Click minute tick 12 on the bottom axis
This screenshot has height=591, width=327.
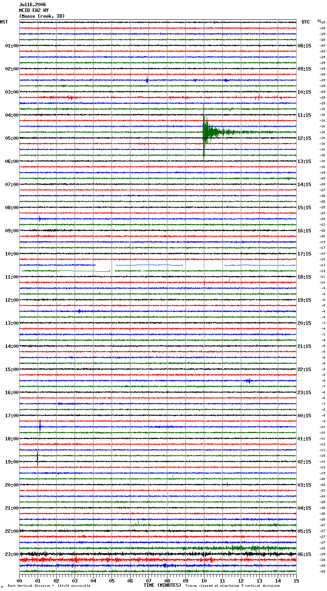point(241,581)
